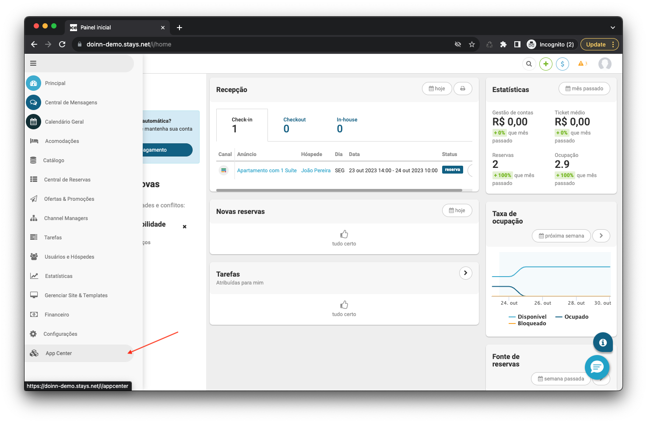Click the round info icon button
Image resolution: width=647 pixels, height=423 pixels.
pyautogui.click(x=603, y=342)
